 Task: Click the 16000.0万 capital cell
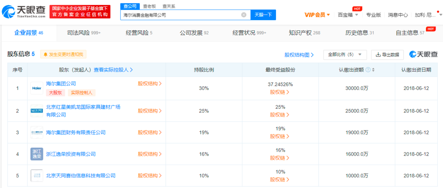point(357,154)
